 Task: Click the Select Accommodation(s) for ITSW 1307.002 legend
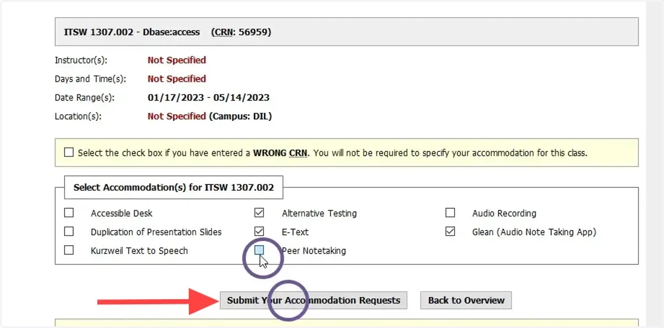pos(174,188)
